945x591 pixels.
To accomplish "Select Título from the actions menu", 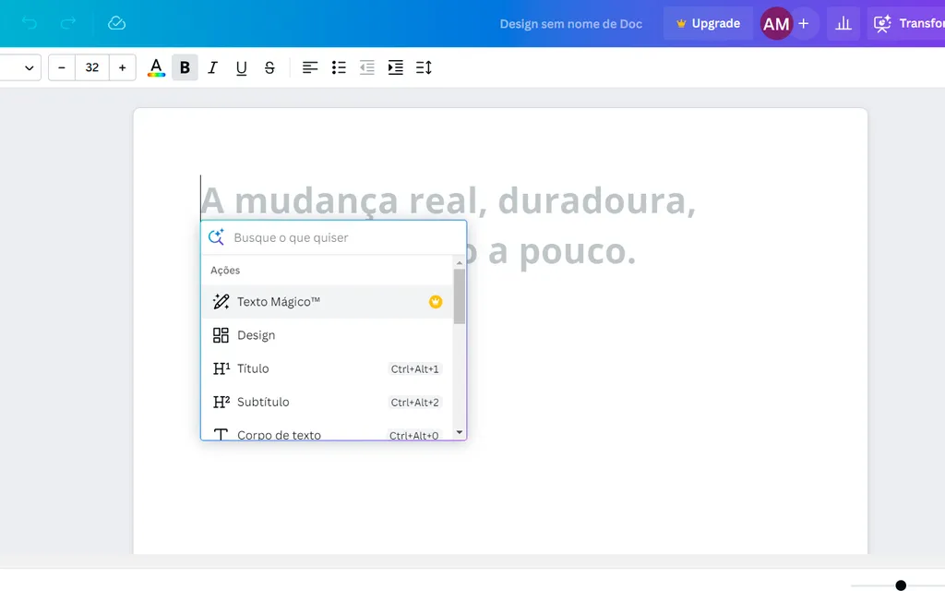I will [254, 368].
